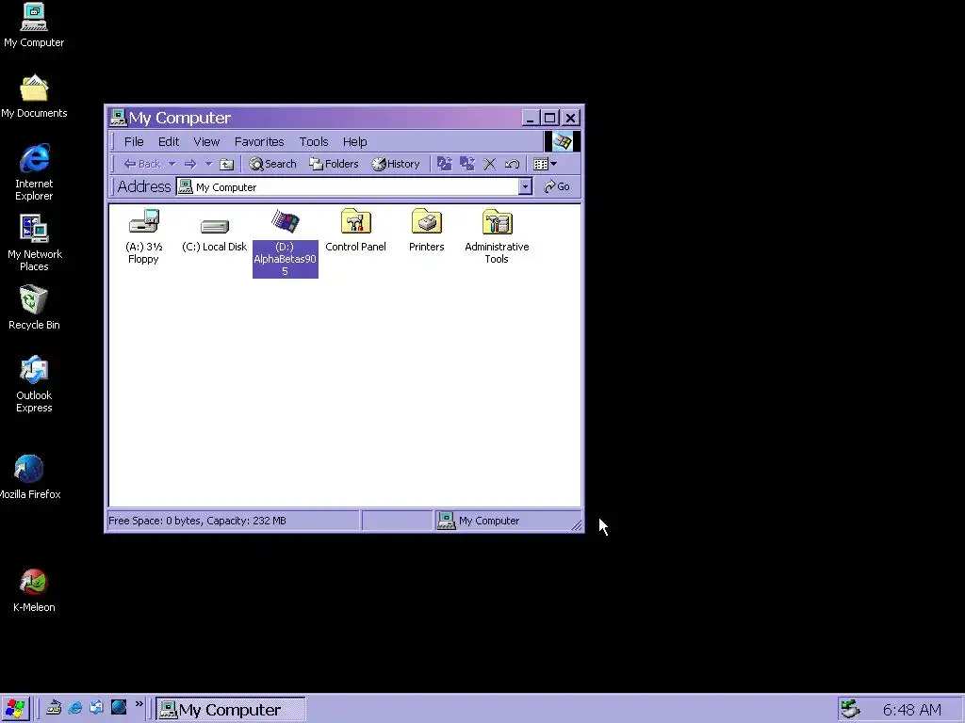Viewport: 965px width, 723px height.
Task: Open the Forward history dropdown arrow
Action: [x=208, y=164]
